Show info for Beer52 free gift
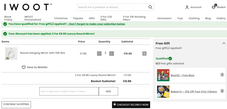Viewport: 227px width, 109px height. 222,75
